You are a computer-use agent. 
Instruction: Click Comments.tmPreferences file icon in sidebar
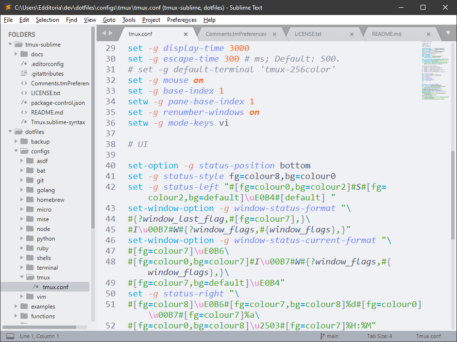(x=24, y=83)
